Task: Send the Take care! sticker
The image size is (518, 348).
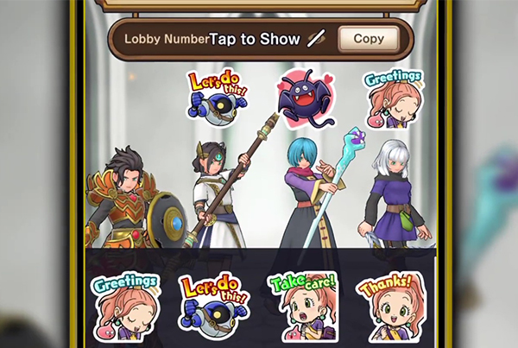Action: click(303, 307)
